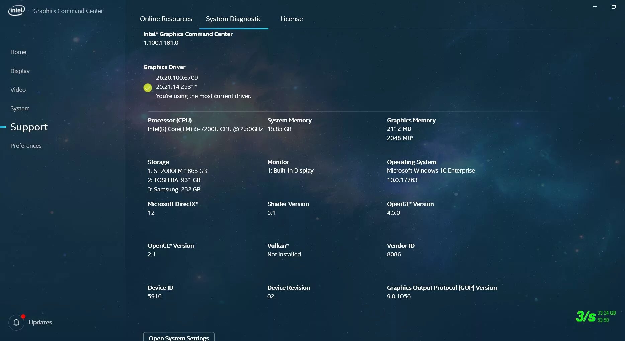Viewport: 625px width, 341px height.
Task: Click OpenGL* Version value 4.5.0
Action: click(394, 213)
